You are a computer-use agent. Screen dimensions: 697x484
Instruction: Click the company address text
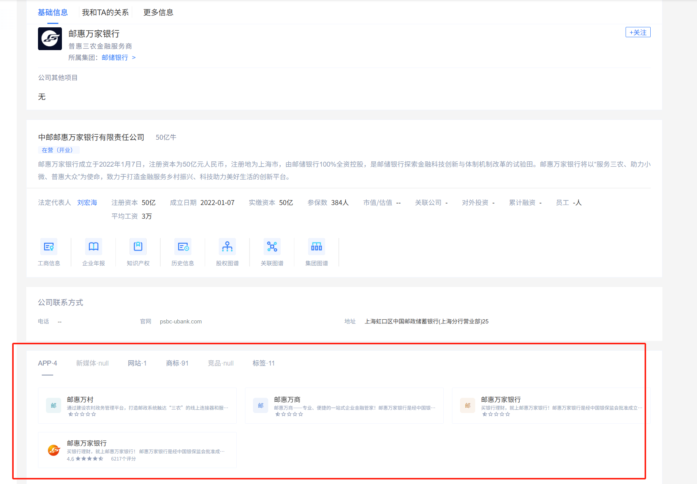click(x=427, y=322)
